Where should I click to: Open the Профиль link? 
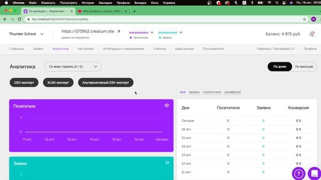(x=310, y=49)
